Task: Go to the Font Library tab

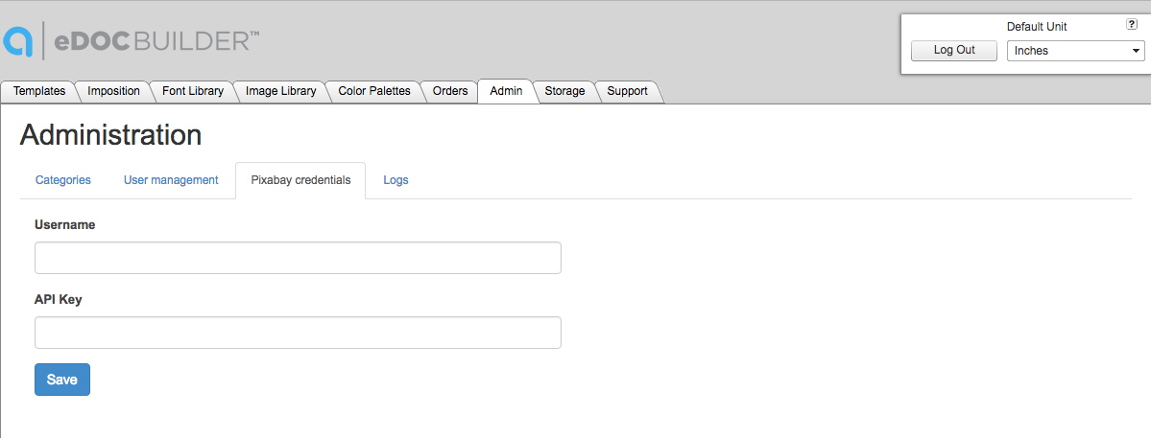Action: 192,91
